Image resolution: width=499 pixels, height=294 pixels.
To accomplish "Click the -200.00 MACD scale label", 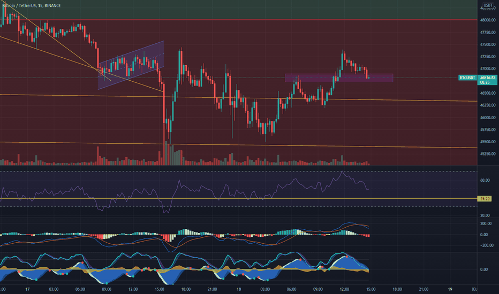I will coord(486,245).
